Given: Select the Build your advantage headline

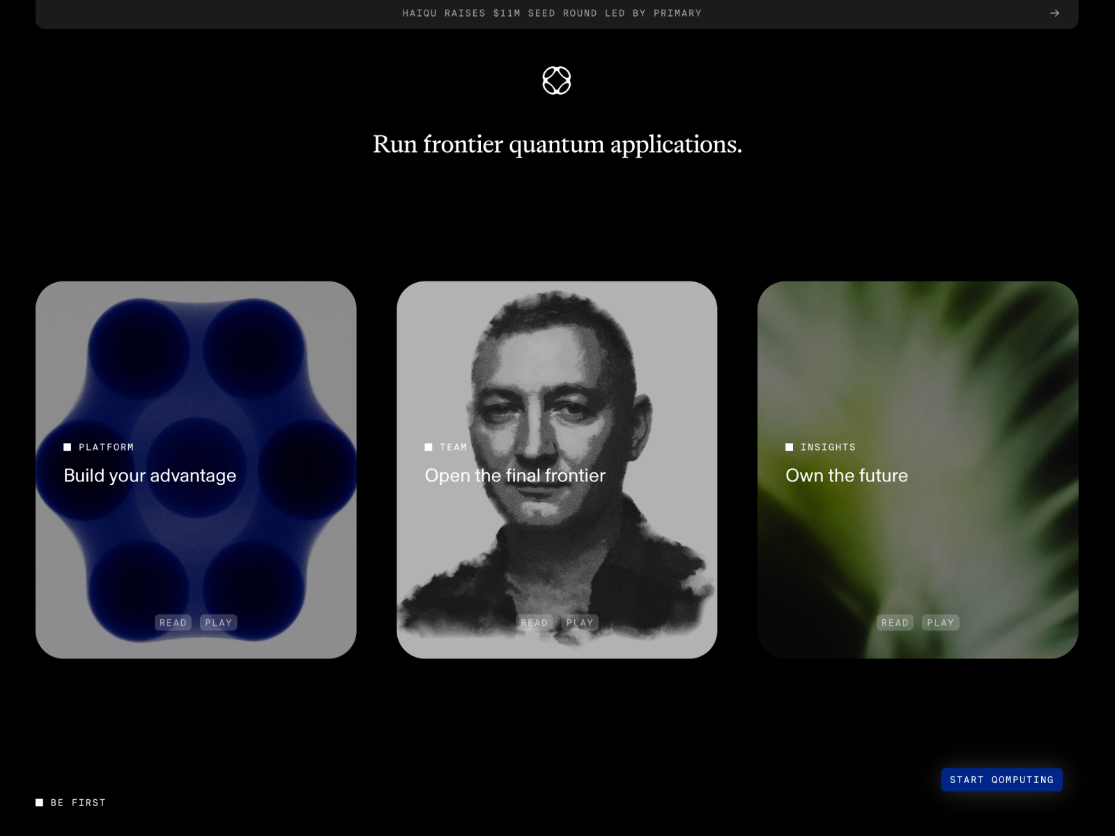Looking at the screenshot, I should [x=149, y=476].
